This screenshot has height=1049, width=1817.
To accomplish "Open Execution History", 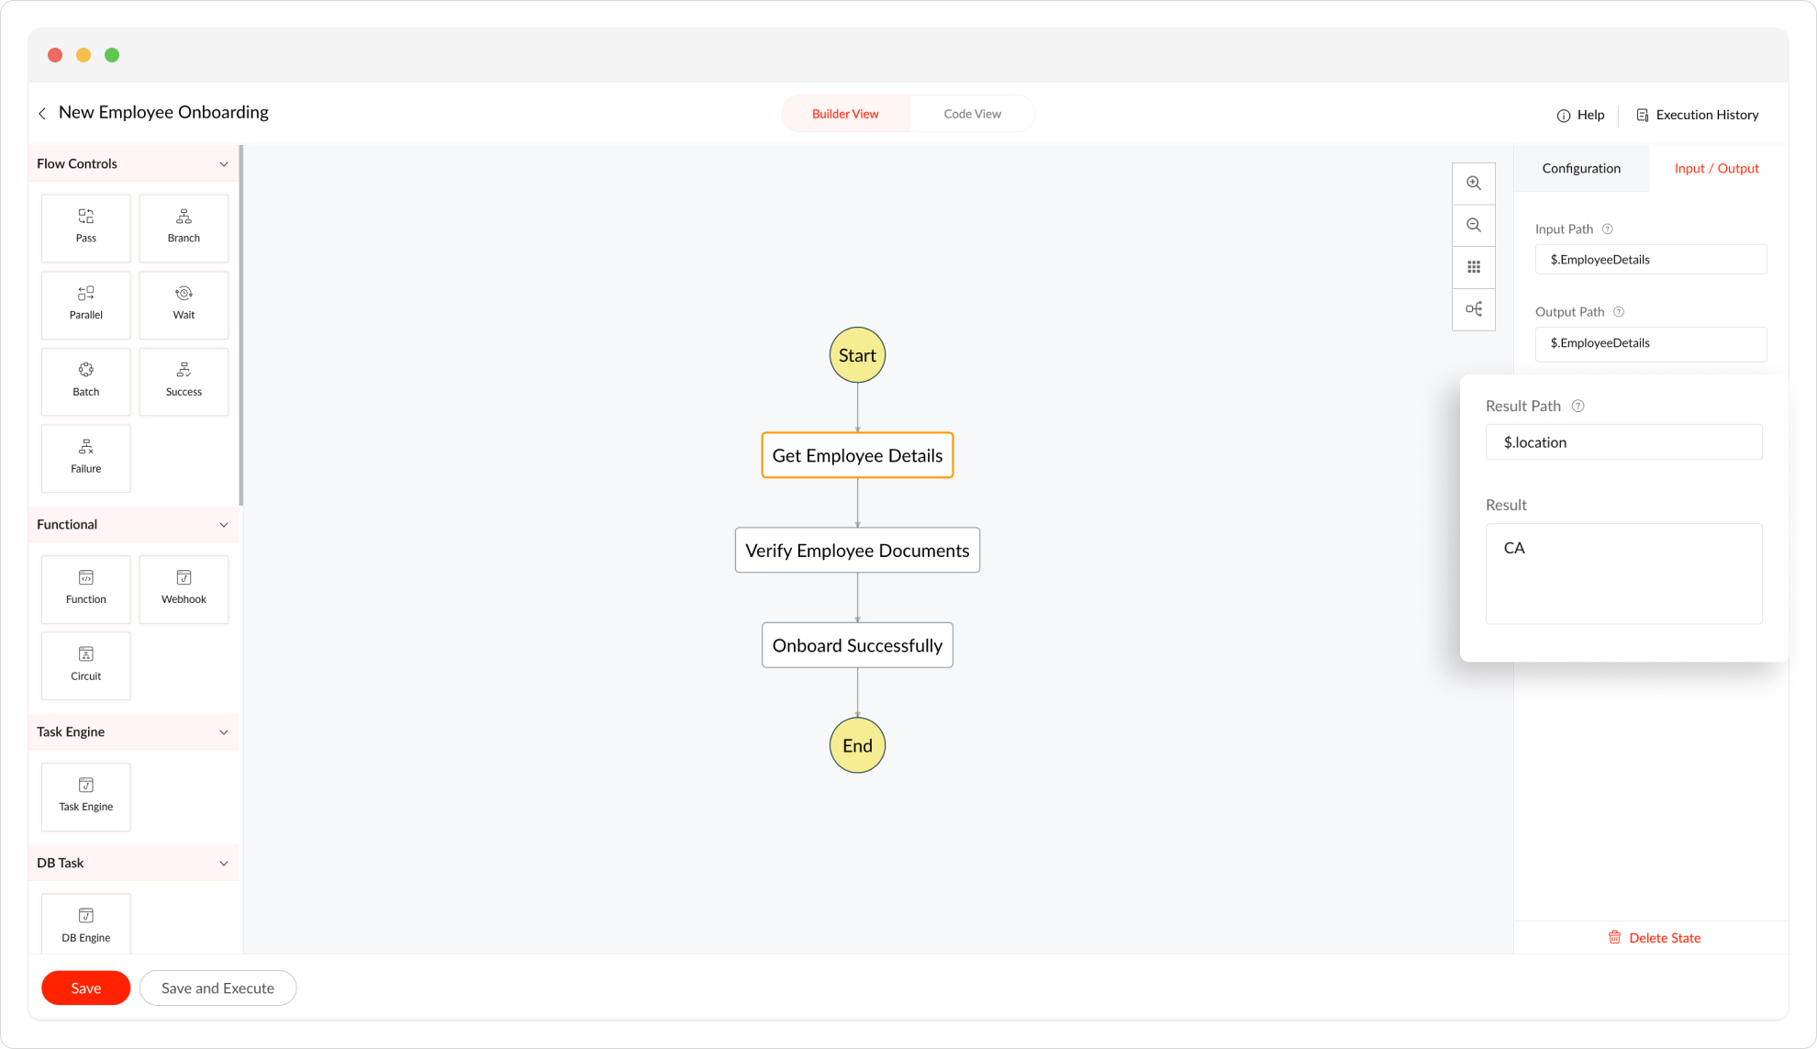I will click(1697, 115).
